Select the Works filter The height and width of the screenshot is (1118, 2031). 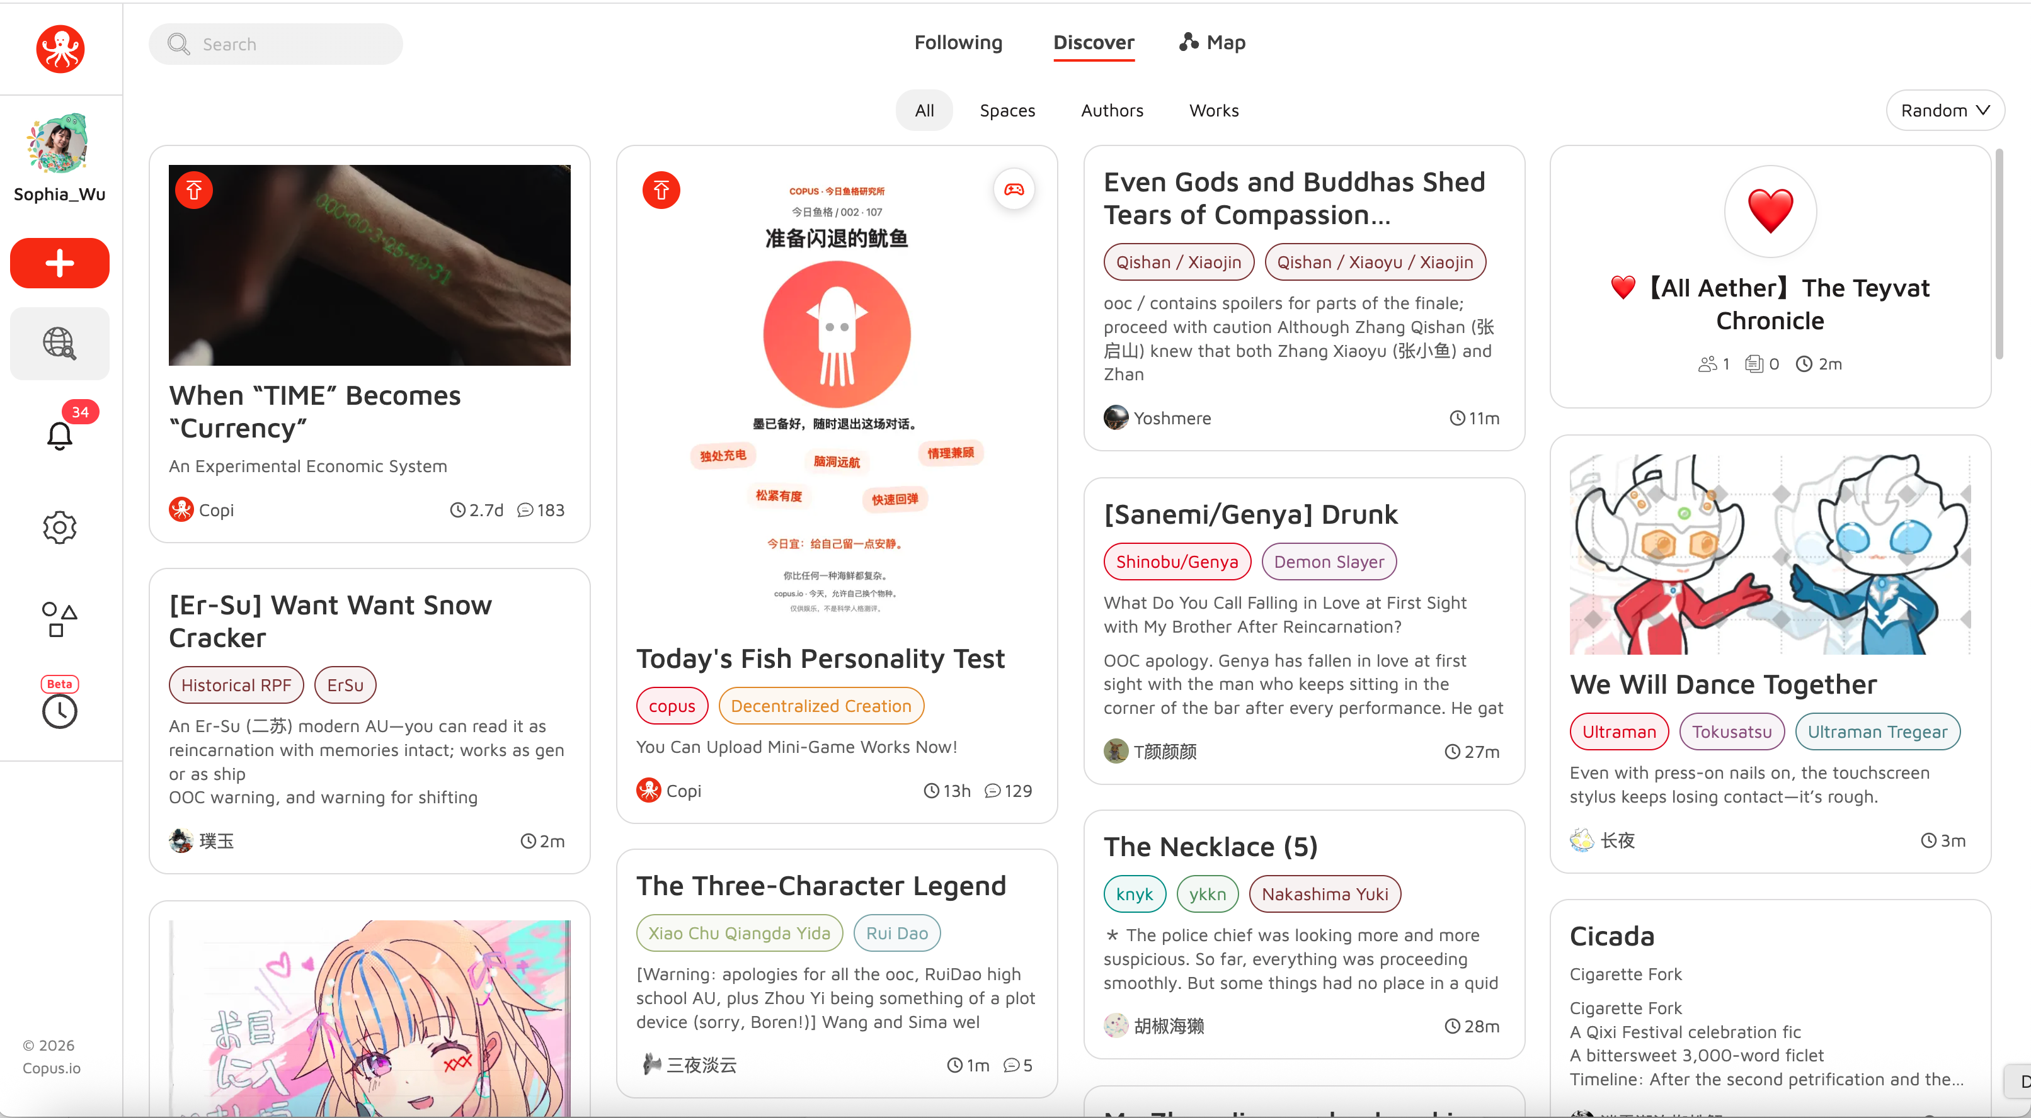click(x=1213, y=110)
